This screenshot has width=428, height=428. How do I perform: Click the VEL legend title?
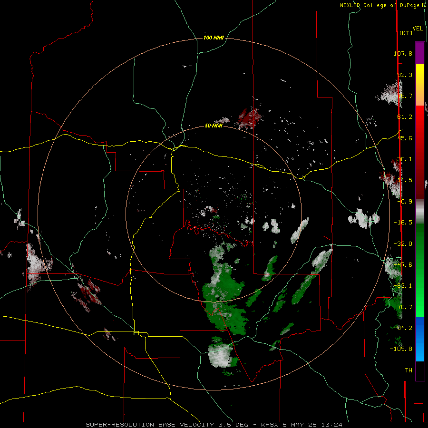(x=418, y=29)
